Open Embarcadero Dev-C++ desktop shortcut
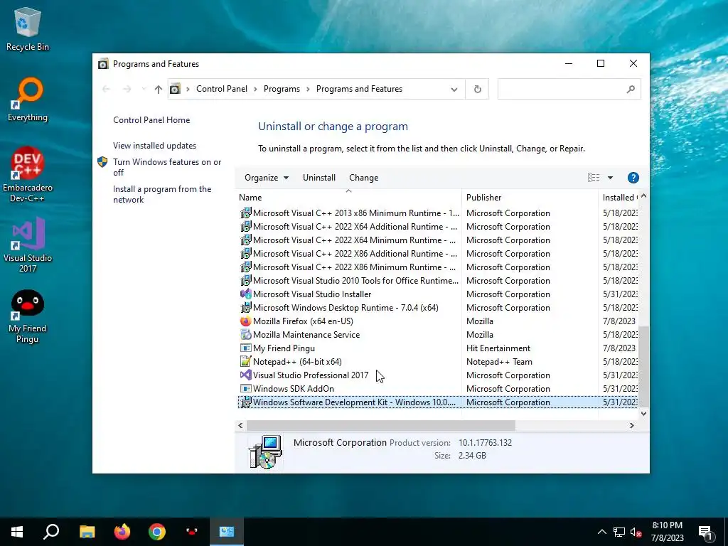 coord(28,174)
